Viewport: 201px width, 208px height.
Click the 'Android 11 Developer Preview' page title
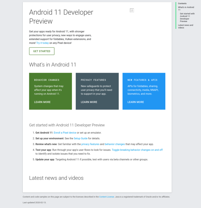(x=61, y=17)
